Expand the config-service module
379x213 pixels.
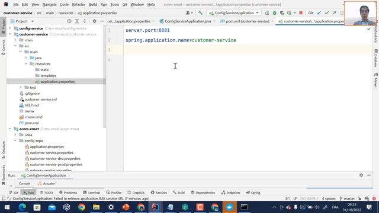click(10, 28)
